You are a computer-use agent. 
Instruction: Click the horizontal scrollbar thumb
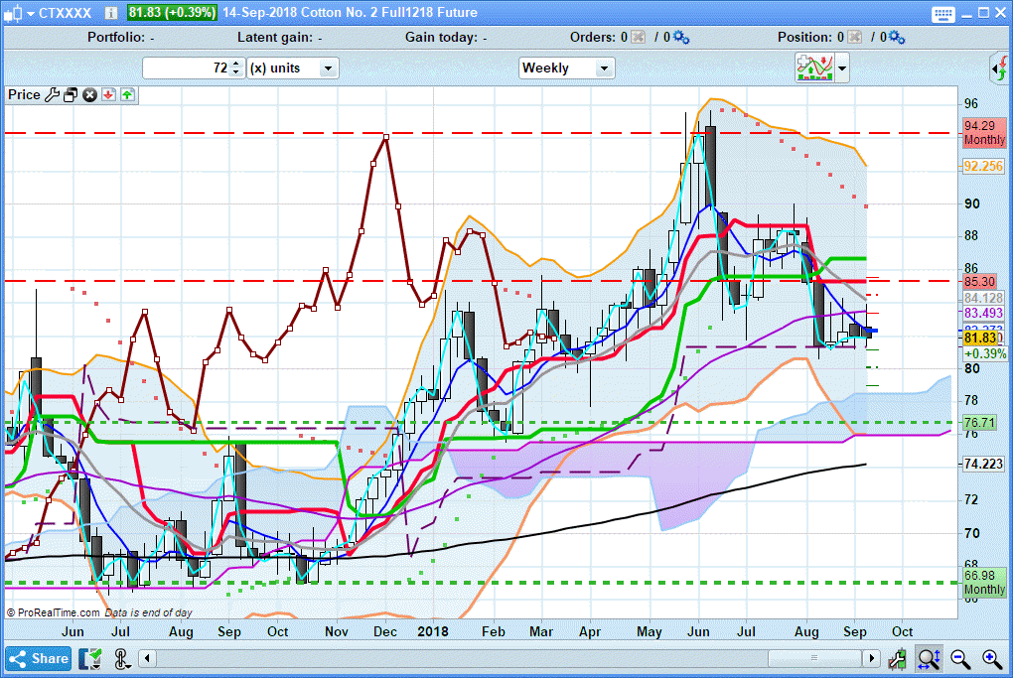pyautogui.click(x=814, y=658)
